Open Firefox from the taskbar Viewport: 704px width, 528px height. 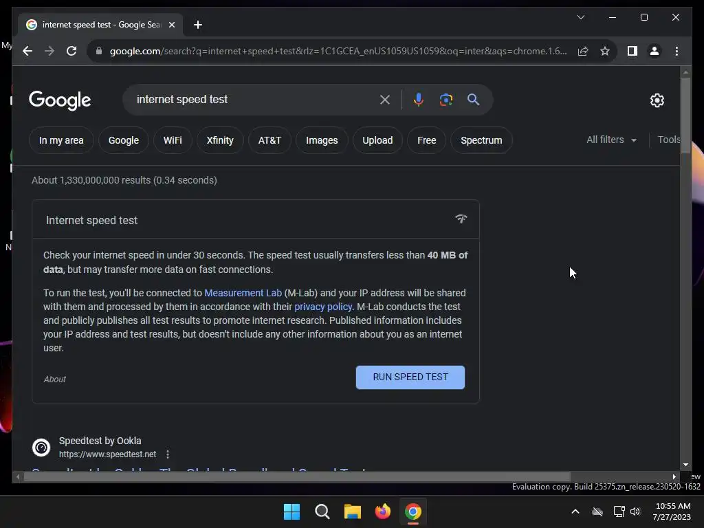382,511
